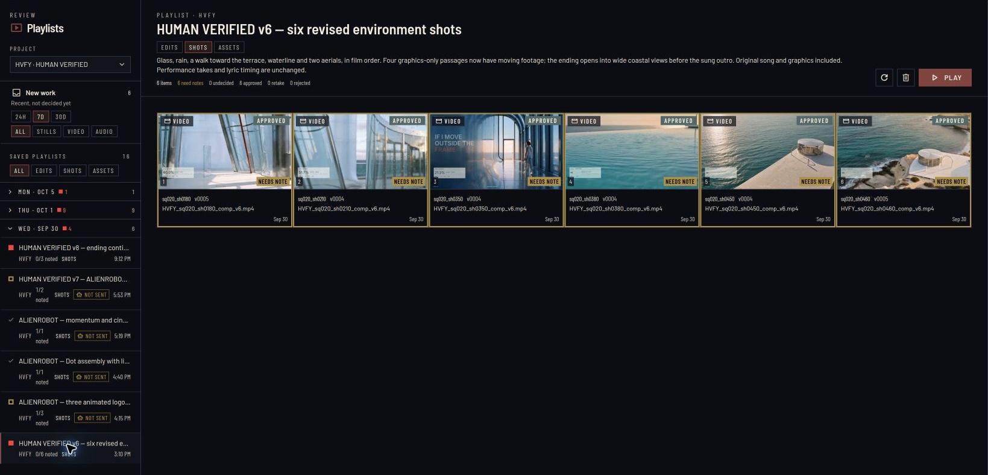
Task: Set New work range to 24H
Action: 20,117
